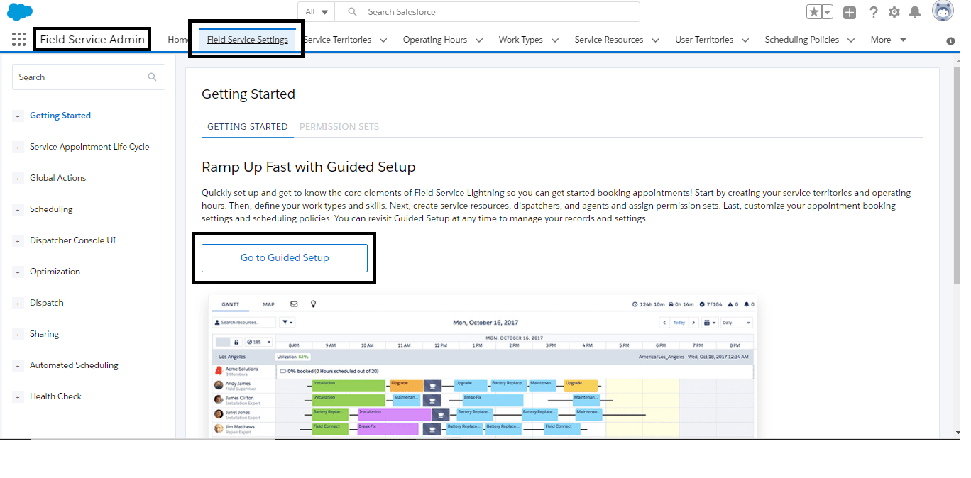
Task: Expand the Optimization sidebar section
Action: 17,271
